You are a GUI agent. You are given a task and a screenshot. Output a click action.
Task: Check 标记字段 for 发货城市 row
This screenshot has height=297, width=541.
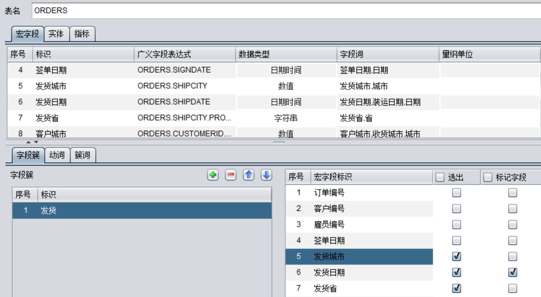(513, 257)
